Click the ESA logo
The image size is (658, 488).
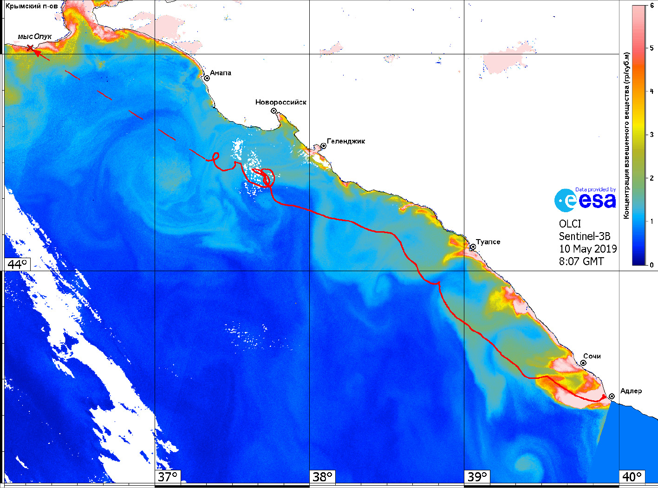[x=585, y=201]
